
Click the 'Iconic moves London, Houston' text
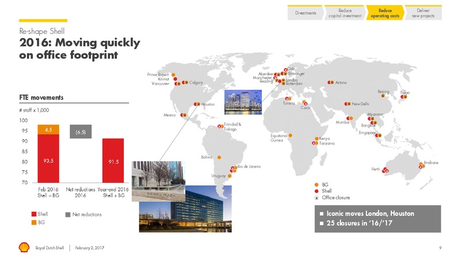(370, 214)
